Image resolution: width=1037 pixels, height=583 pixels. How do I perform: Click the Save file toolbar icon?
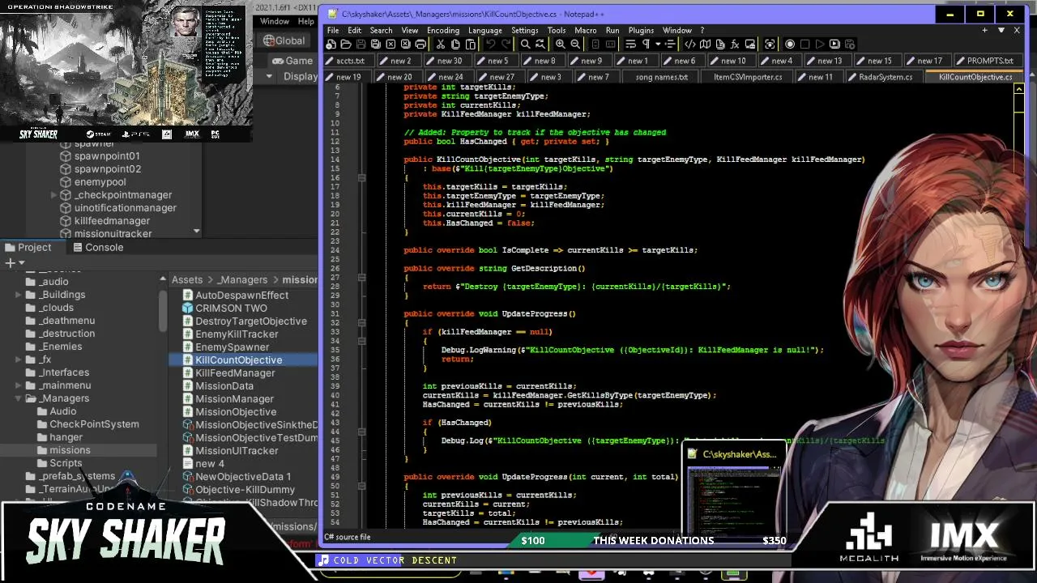[361, 45]
